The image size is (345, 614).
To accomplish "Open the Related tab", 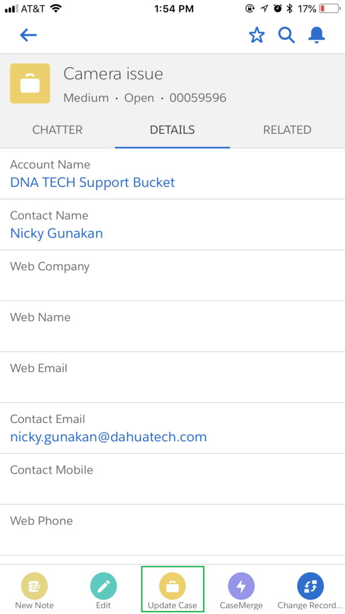I will 287,130.
